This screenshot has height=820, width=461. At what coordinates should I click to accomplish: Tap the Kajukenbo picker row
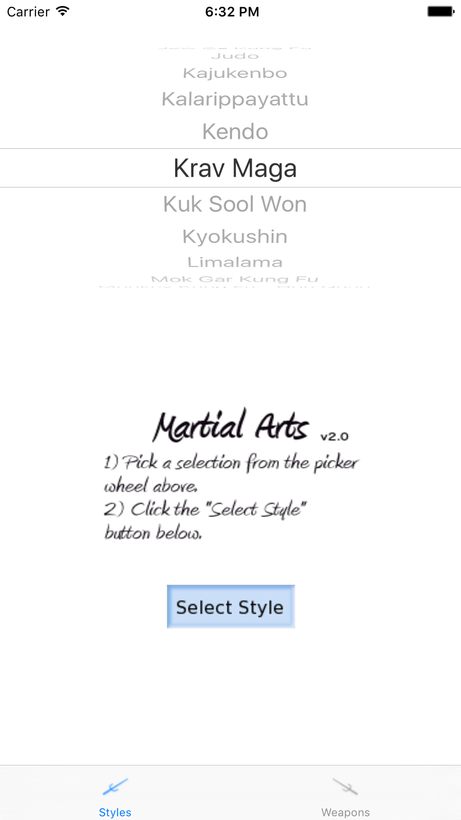coord(235,73)
